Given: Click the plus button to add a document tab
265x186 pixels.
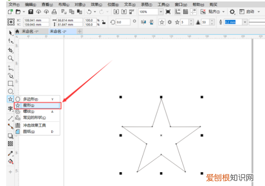Looking at the screenshot, I should click(79, 31).
